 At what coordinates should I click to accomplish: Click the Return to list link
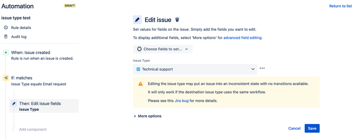(340, 6)
